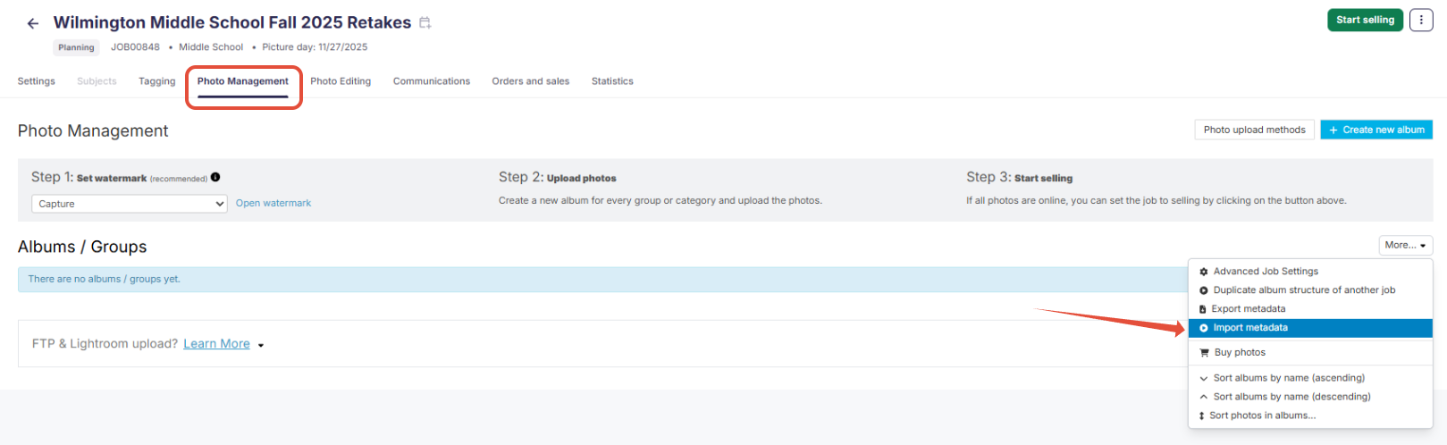Open the Communications tab
This screenshot has height=445, width=1447.
[x=432, y=81]
